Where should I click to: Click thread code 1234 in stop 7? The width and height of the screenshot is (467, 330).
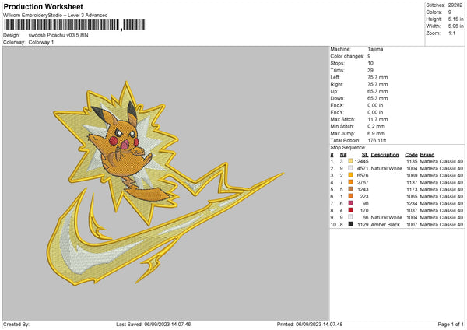pos(412,203)
